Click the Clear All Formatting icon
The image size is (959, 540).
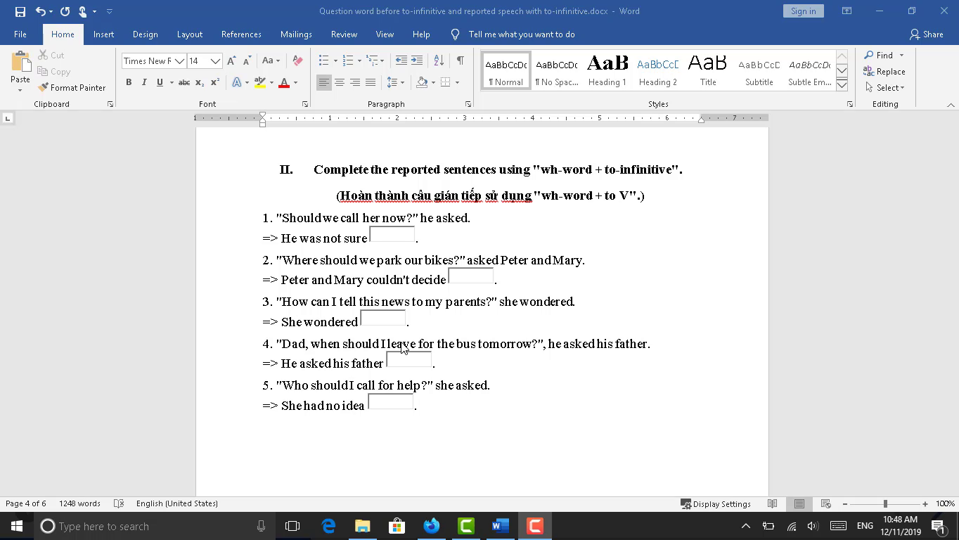click(x=297, y=61)
